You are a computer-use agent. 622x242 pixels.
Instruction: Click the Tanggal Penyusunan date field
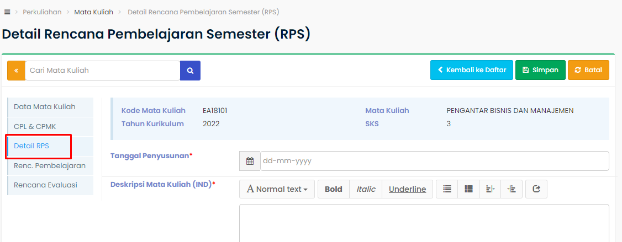pyautogui.click(x=434, y=161)
